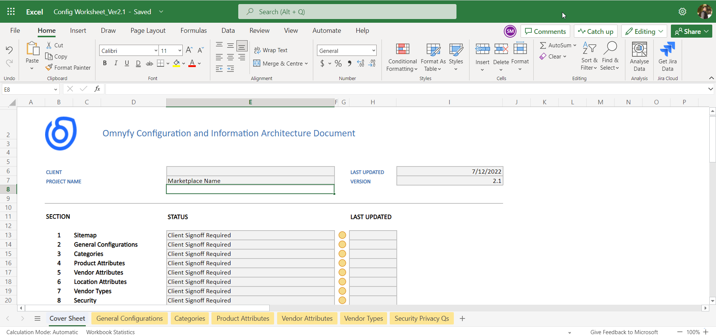
Task: Click the Catch up button
Action: (596, 31)
